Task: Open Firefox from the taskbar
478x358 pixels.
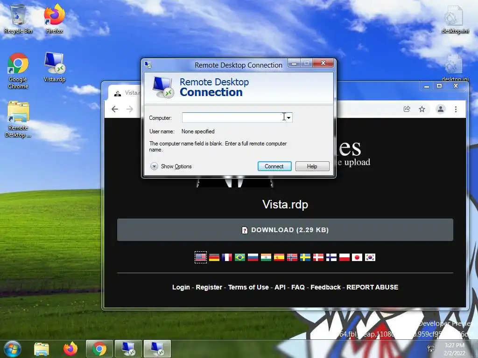Action: tap(70, 349)
